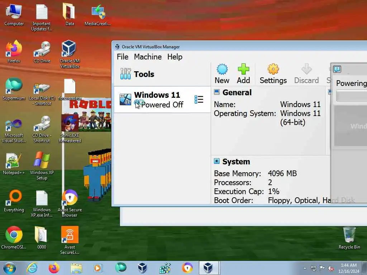Open the File menu

tap(123, 57)
